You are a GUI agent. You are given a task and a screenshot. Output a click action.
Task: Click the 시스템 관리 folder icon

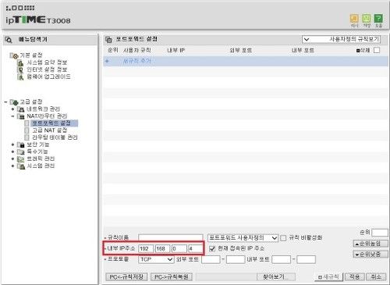click(x=21, y=166)
